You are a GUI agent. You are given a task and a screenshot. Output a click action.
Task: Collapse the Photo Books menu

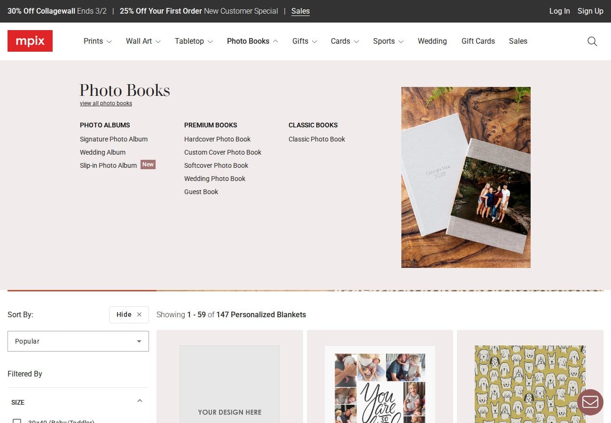[252, 41]
